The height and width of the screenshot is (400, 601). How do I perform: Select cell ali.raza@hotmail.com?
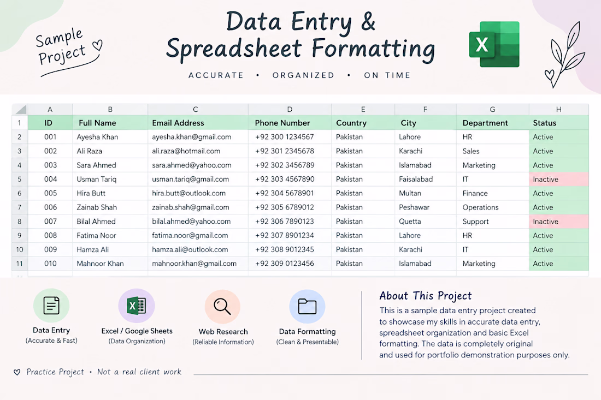tap(198, 151)
